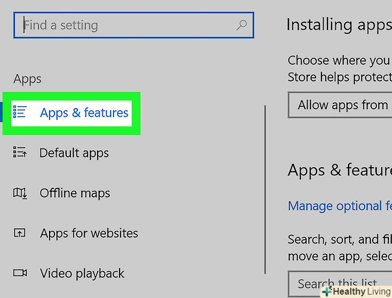Switch to Video playback settings
The image size is (392, 298).
[82, 273]
